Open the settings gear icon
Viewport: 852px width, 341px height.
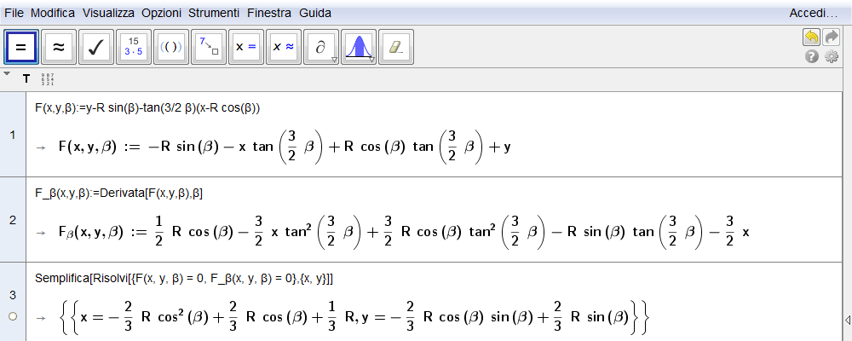[x=832, y=56]
